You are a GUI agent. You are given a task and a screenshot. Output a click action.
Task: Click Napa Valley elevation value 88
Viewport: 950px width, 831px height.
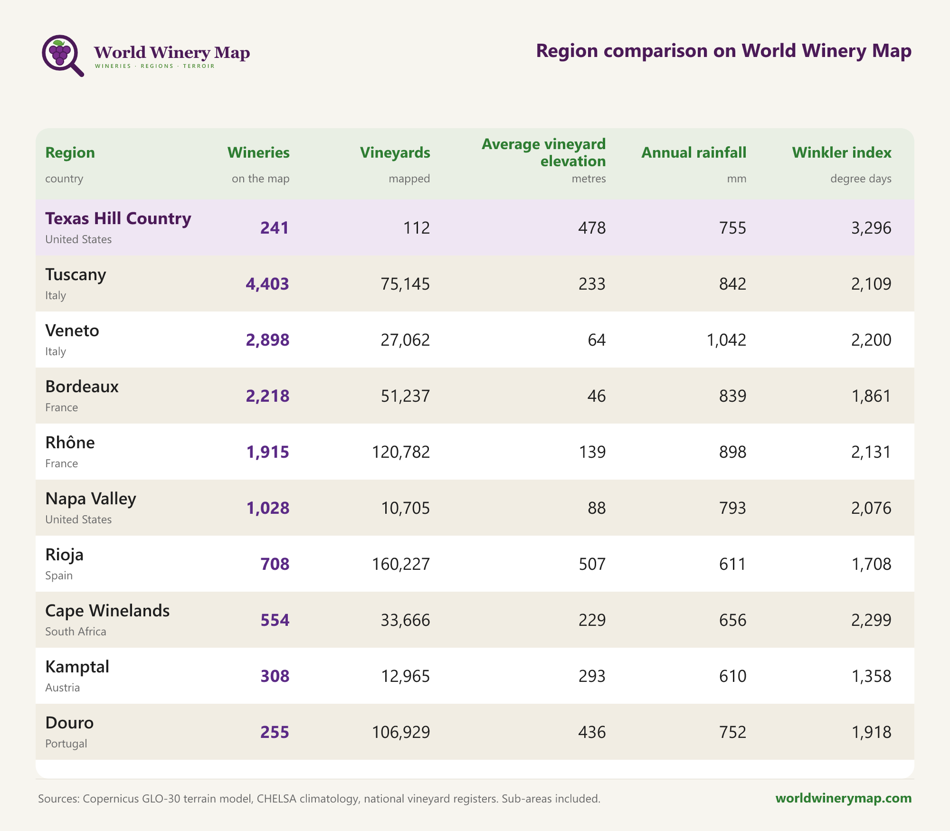pos(597,508)
